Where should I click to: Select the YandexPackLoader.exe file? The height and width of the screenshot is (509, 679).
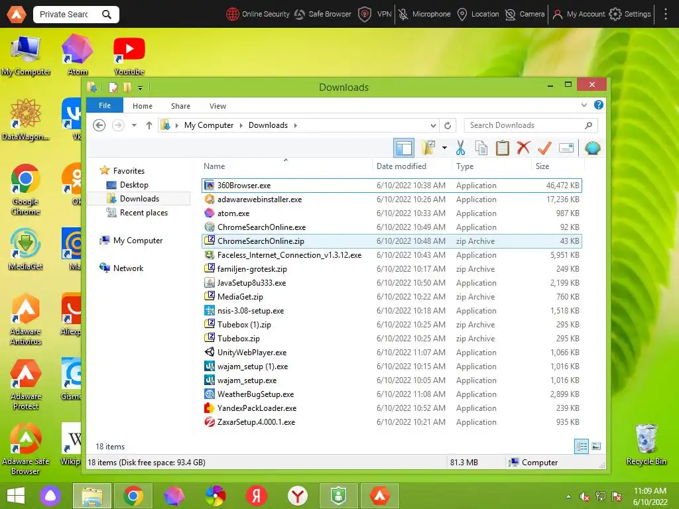(x=391, y=408)
